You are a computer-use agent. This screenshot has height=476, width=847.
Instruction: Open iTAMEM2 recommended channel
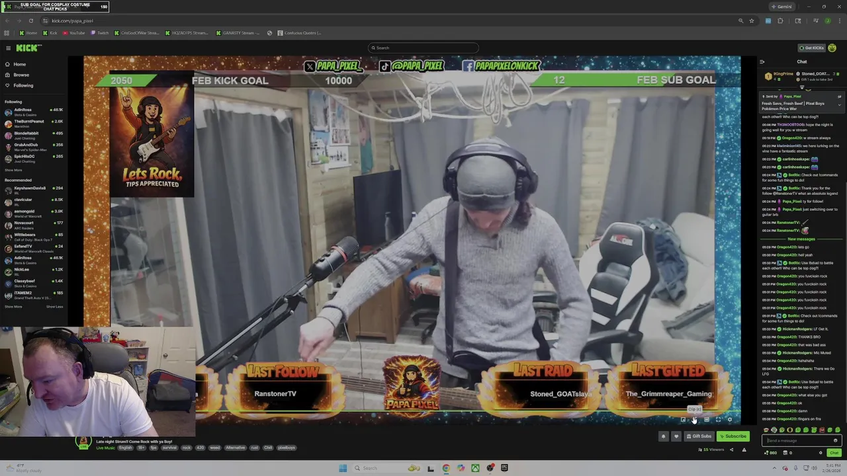pos(34,295)
